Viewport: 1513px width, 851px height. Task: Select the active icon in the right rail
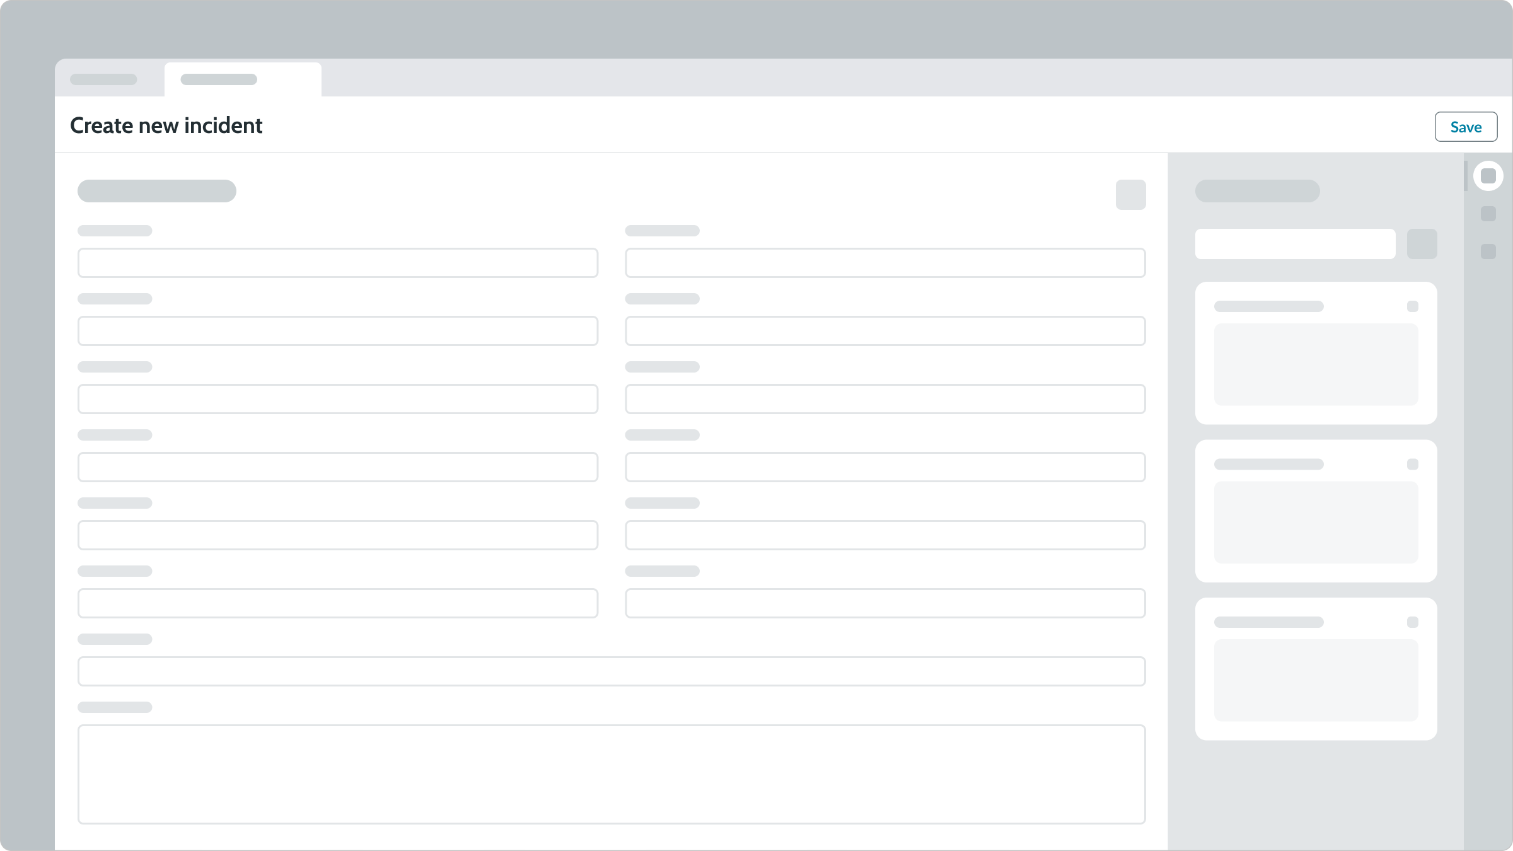[x=1488, y=177]
